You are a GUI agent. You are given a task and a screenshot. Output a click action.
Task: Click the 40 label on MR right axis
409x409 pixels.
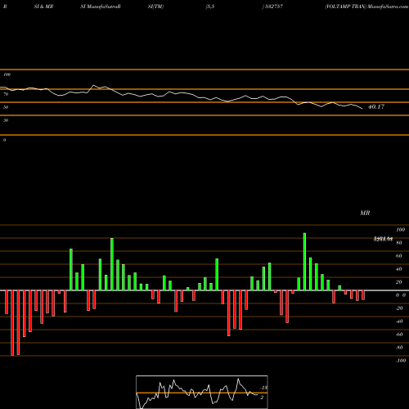click(x=399, y=269)
